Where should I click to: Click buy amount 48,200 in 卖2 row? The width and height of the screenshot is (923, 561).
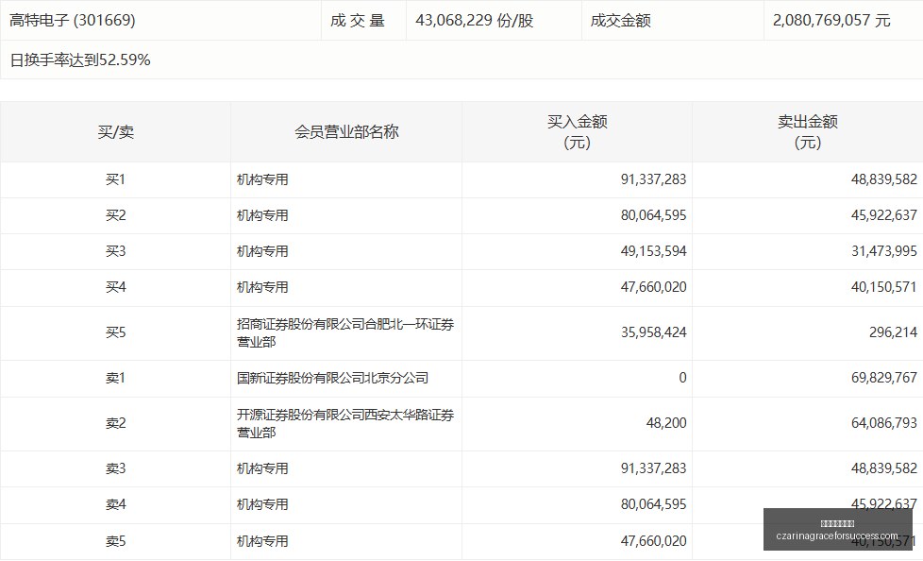[666, 423]
